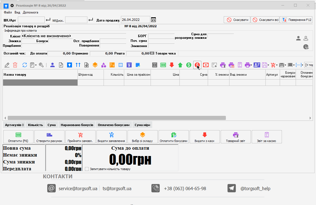Open the purple printer dropdown arrow
316x205 pixels.
coord(251,65)
